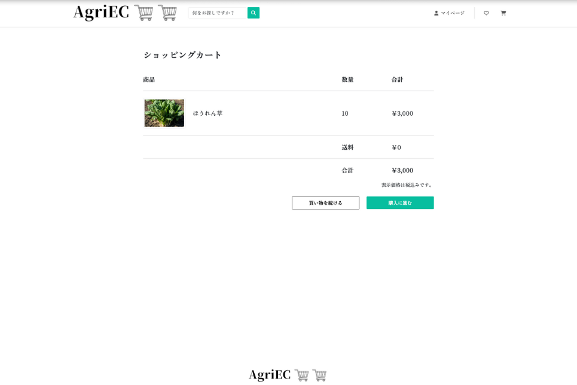This screenshot has width=577, height=385.
Task: Click the AgriEC logo text in header
Action: click(101, 13)
